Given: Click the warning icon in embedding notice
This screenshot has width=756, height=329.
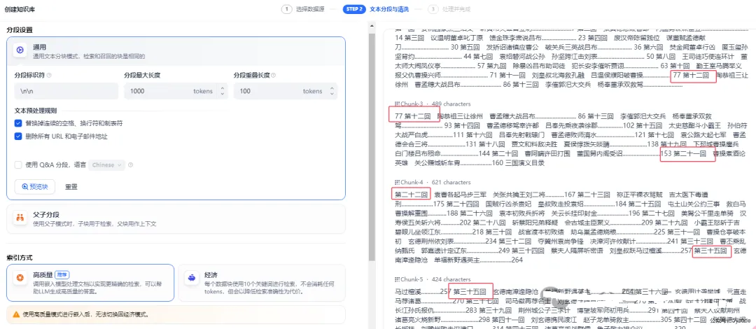Looking at the screenshot, I should coord(16,314).
